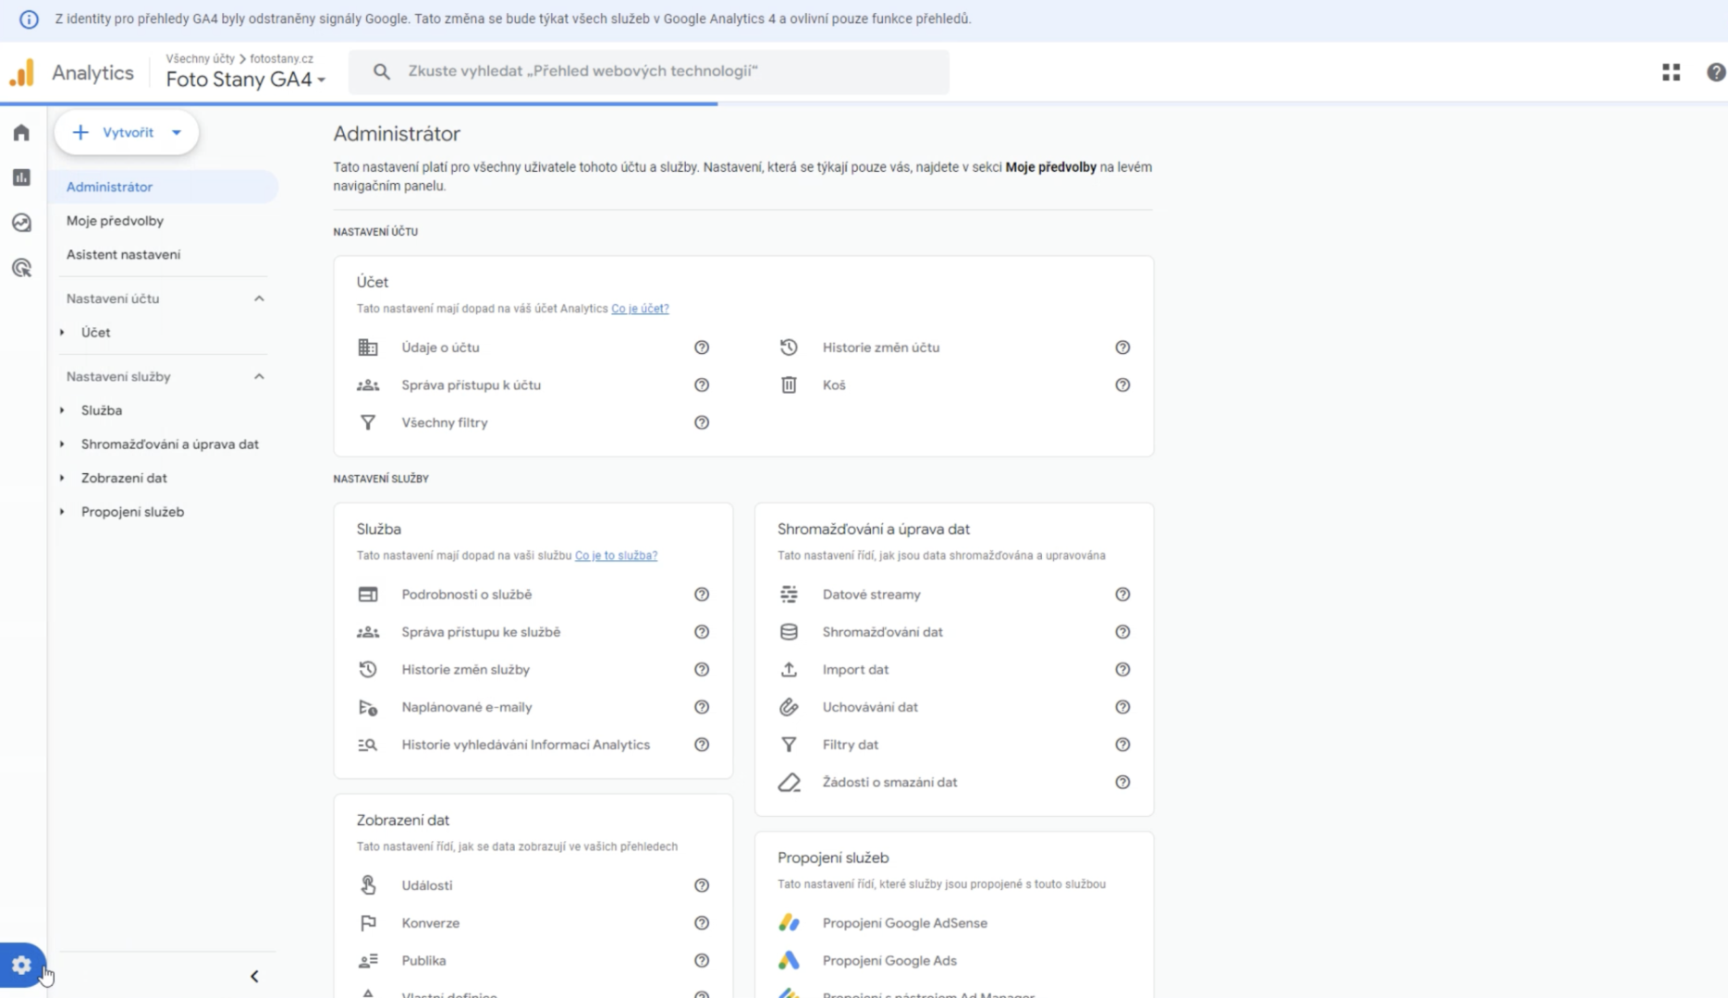Follow the 'Co je to služba?' link
This screenshot has height=998, width=1728.
616,555
